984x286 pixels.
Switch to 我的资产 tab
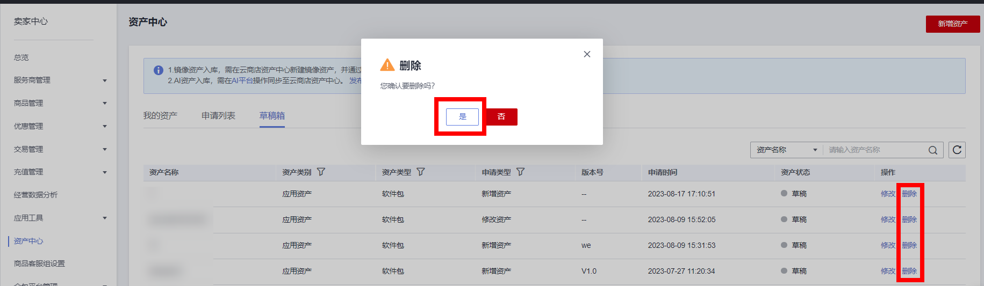tap(160, 116)
